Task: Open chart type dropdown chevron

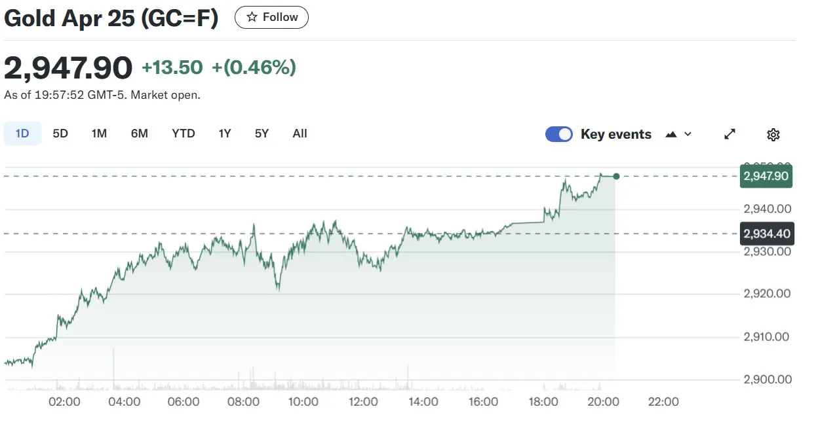Action: coord(688,134)
